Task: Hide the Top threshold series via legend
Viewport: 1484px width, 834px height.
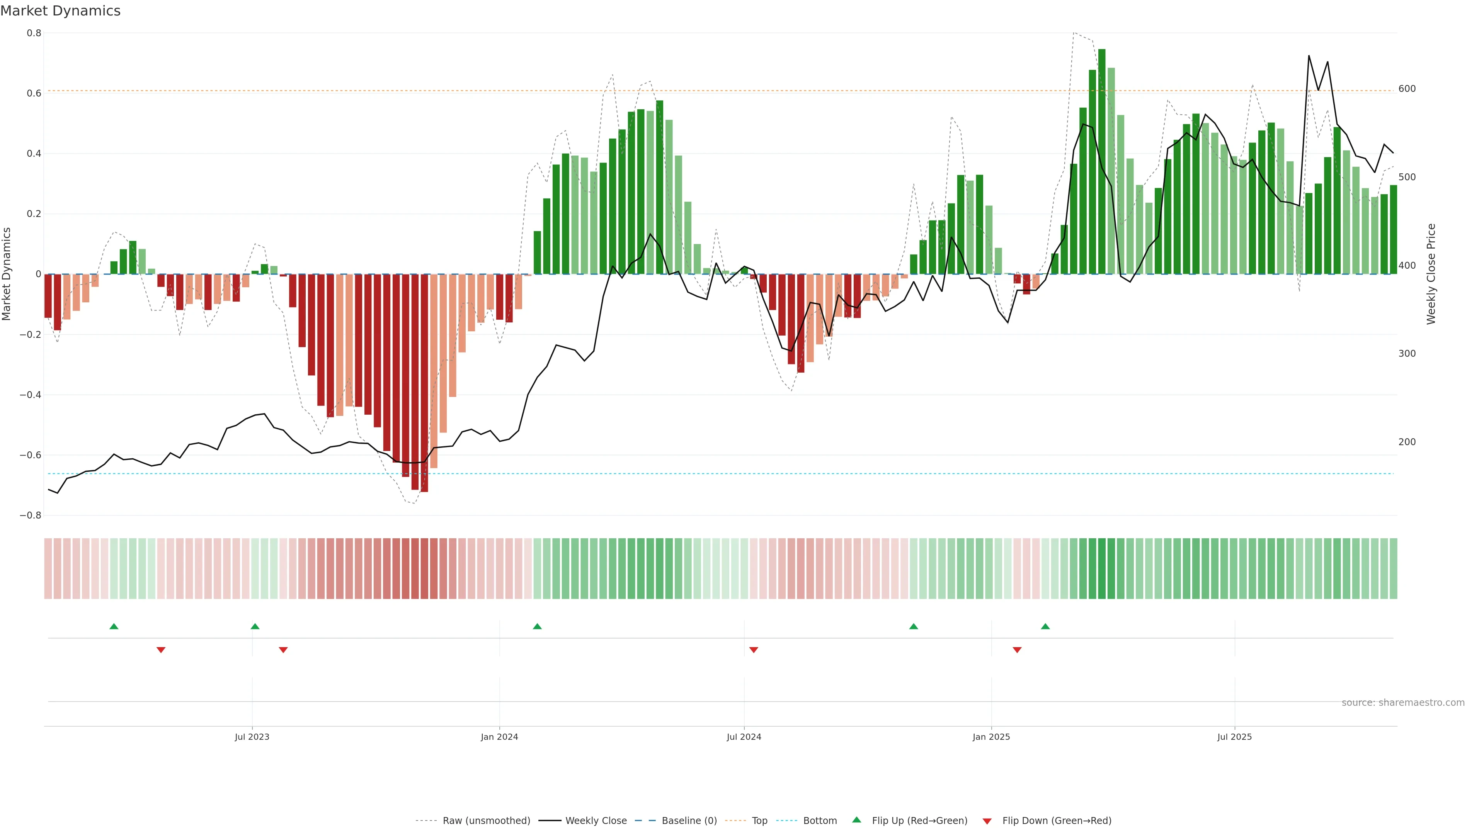Action: [759, 821]
